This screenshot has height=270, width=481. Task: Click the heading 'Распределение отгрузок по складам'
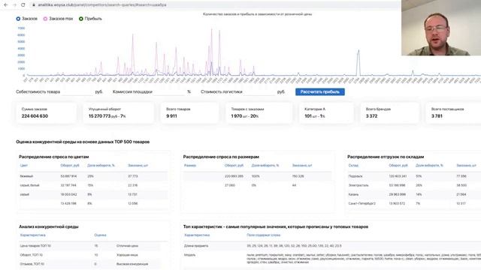[x=386, y=157]
